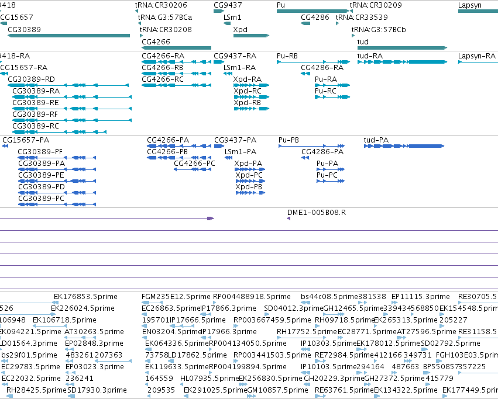Click the Xpd-PA protein label
The height and width of the screenshot is (399, 498).
(x=248, y=164)
